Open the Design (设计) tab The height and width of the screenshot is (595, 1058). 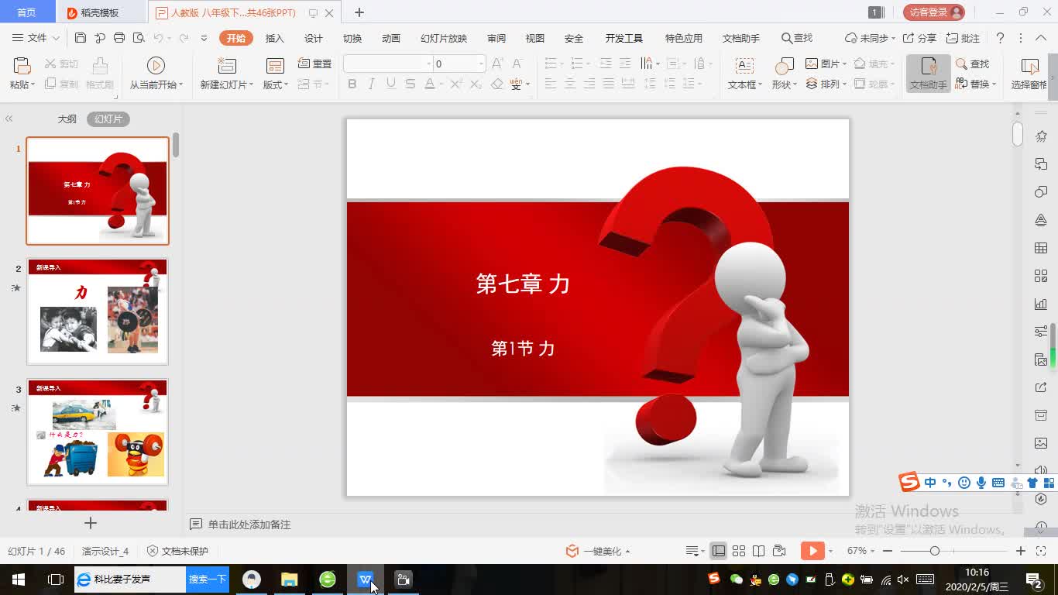(x=314, y=38)
